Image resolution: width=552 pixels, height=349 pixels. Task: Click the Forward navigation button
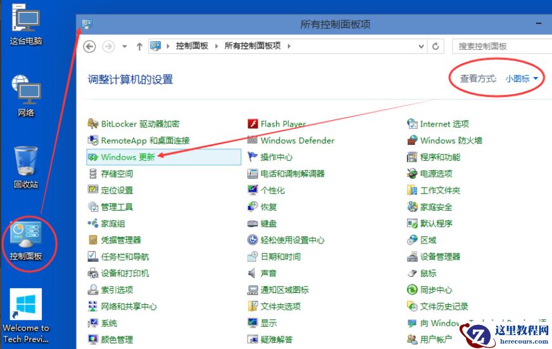click(x=108, y=46)
